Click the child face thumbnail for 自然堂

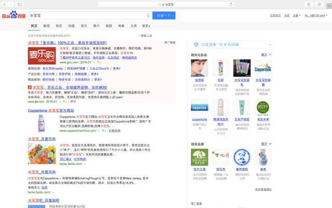[x=199, y=68]
